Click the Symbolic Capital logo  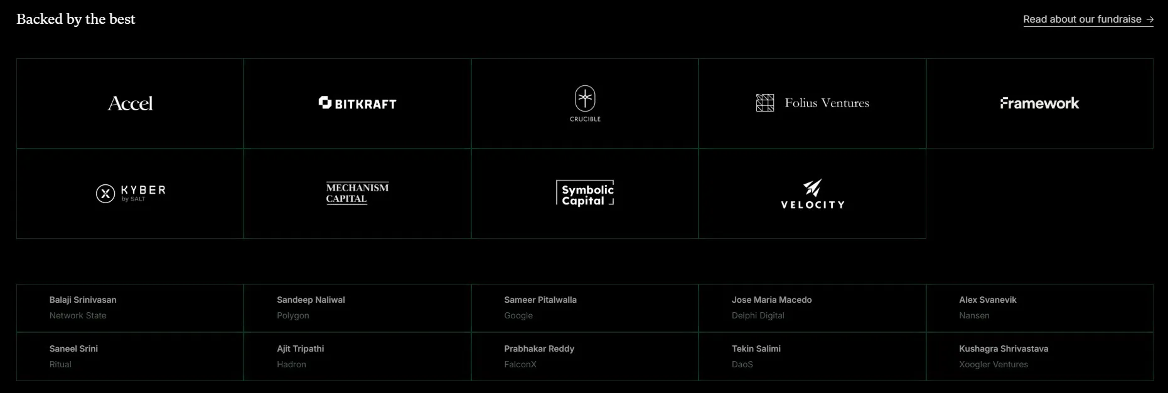point(585,193)
